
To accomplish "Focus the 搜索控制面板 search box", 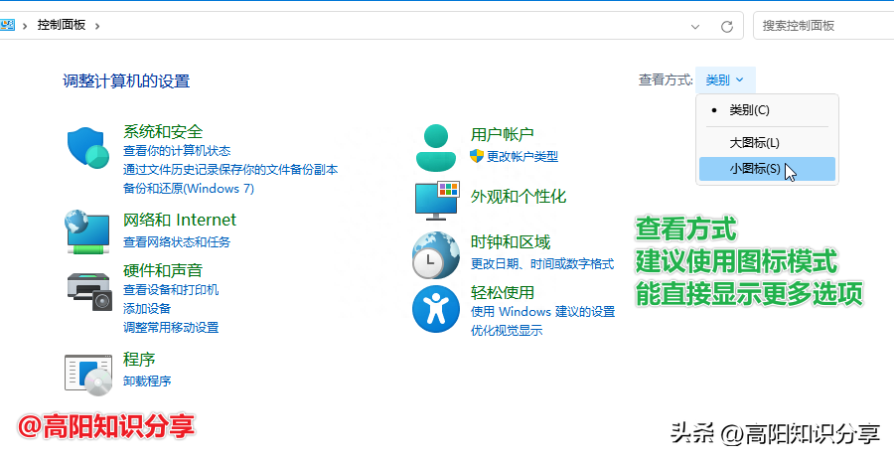I will 823,26.
